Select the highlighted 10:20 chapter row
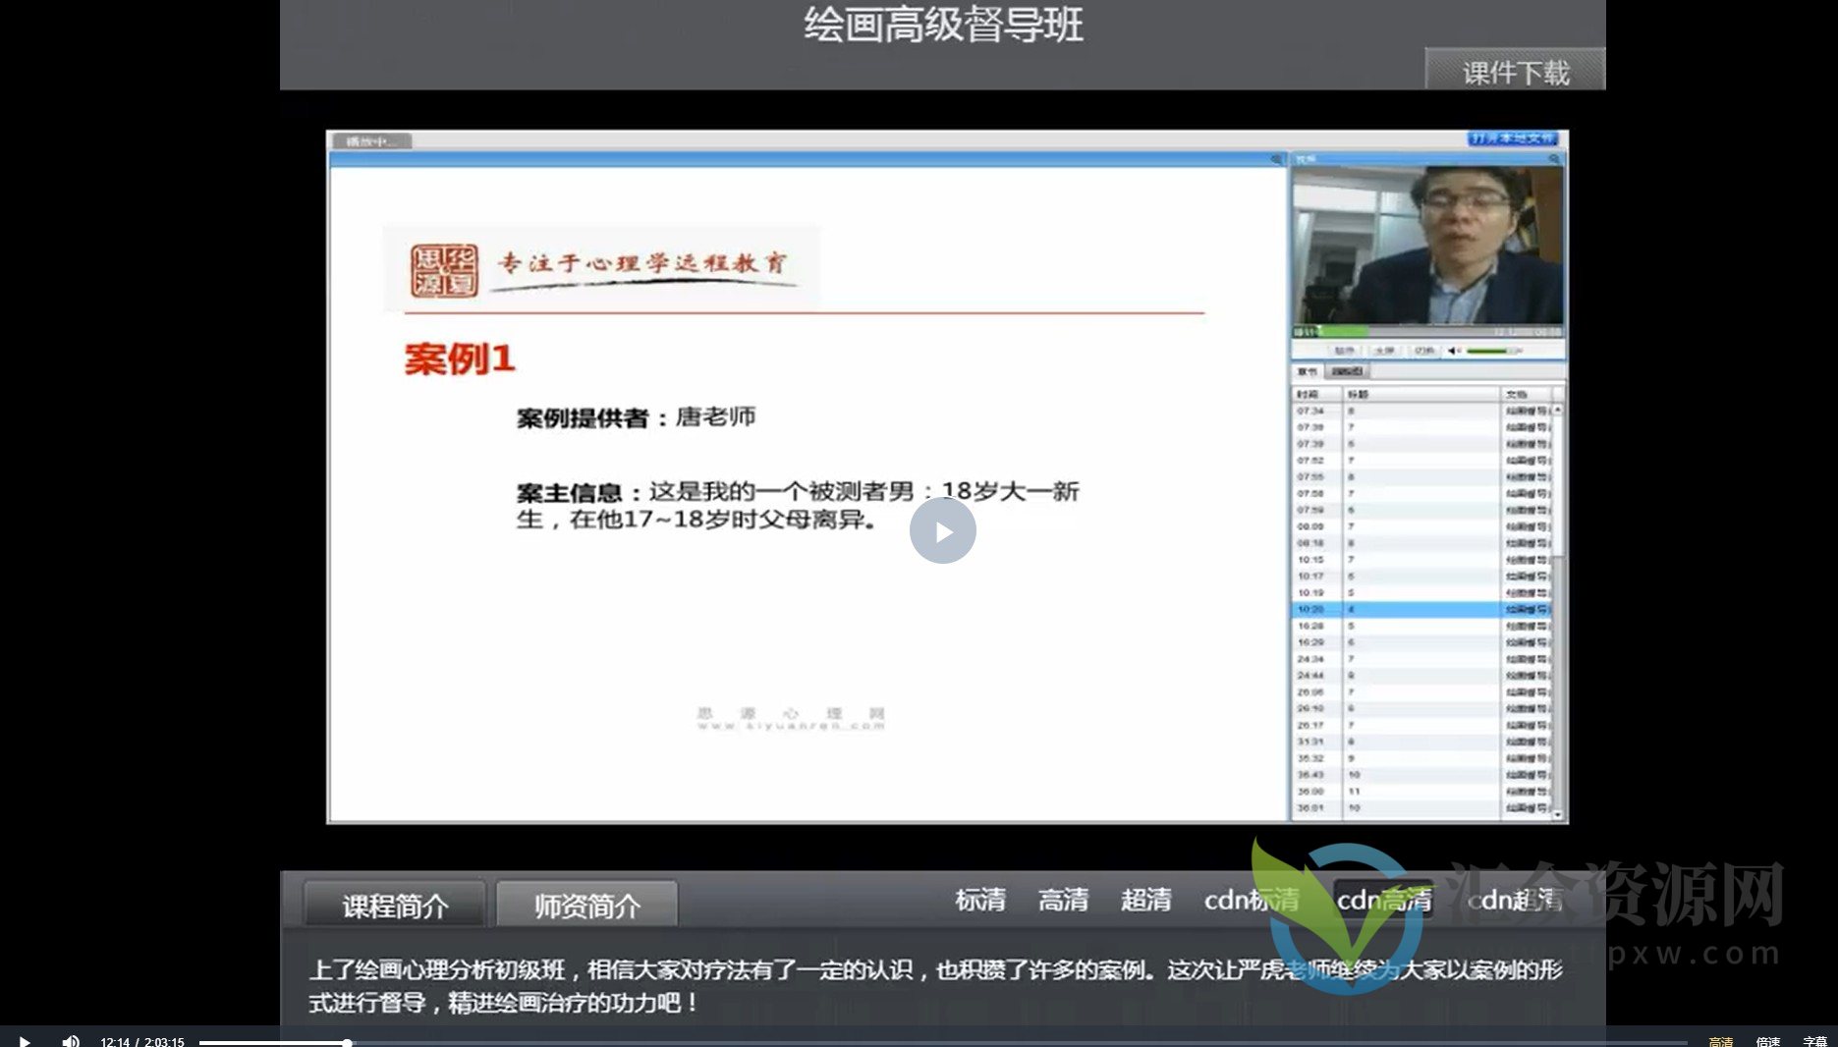This screenshot has width=1838, height=1047. pyautogui.click(x=1405, y=609)
